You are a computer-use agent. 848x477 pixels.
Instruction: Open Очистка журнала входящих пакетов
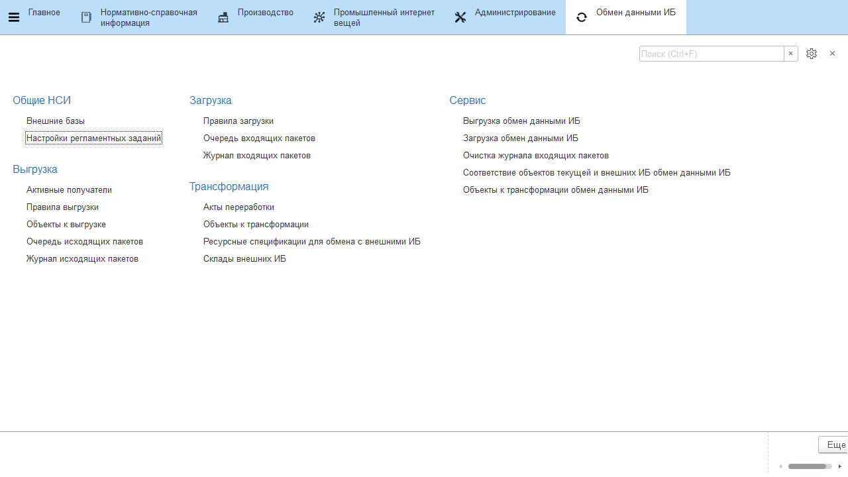pos(535,156)
